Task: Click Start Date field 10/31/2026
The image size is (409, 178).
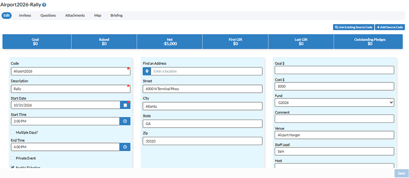Action: (65, 105)
